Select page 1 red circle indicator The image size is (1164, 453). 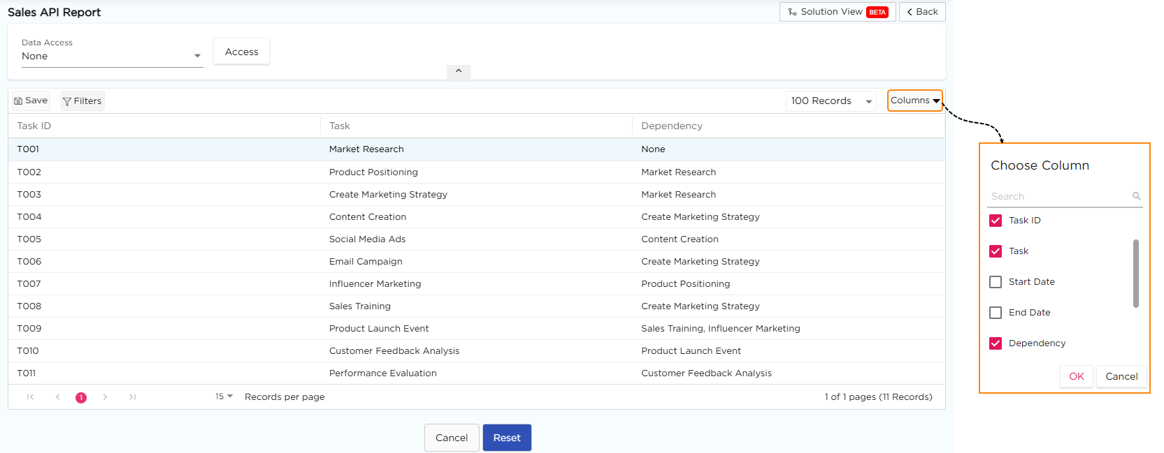(81, 398)
